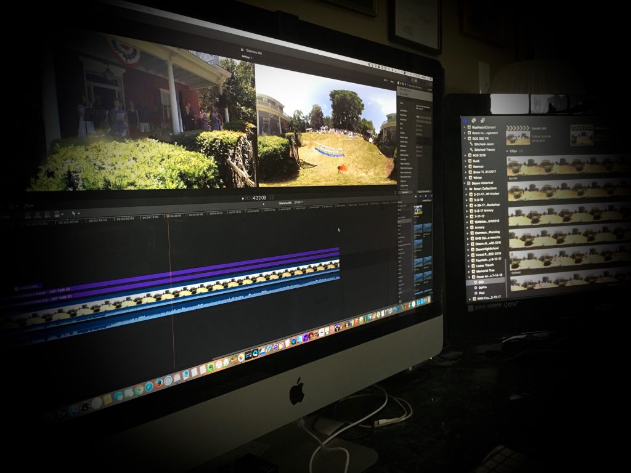Viewport: 631px width, 473px height.
Task: Expand the RiseResistConcert event
Action: coord(465,127)
